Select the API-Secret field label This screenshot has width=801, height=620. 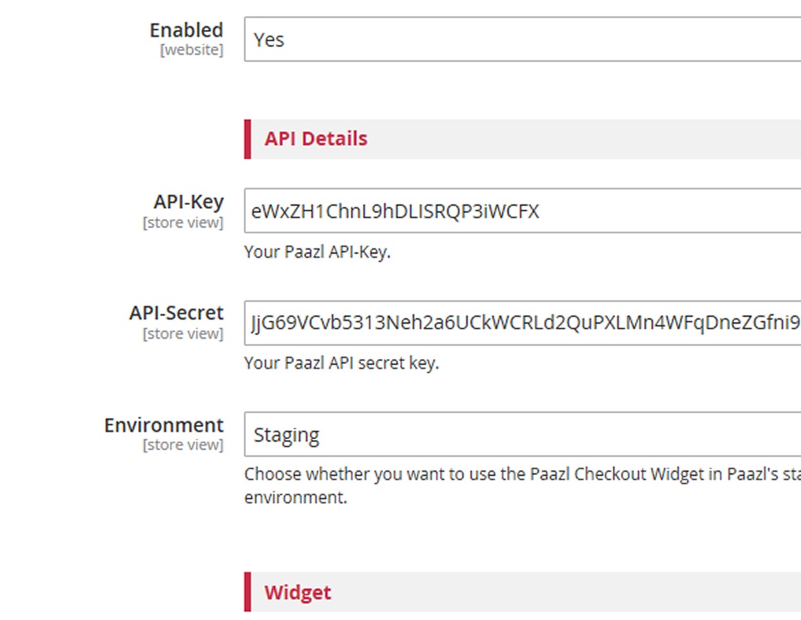pos(176,313)
